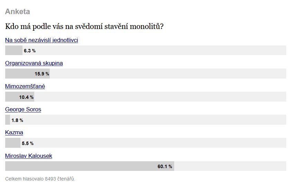Vote for Na sobě nezávislí jednotlivci
The width and height of the screenshot is (291, 185).
41,40
